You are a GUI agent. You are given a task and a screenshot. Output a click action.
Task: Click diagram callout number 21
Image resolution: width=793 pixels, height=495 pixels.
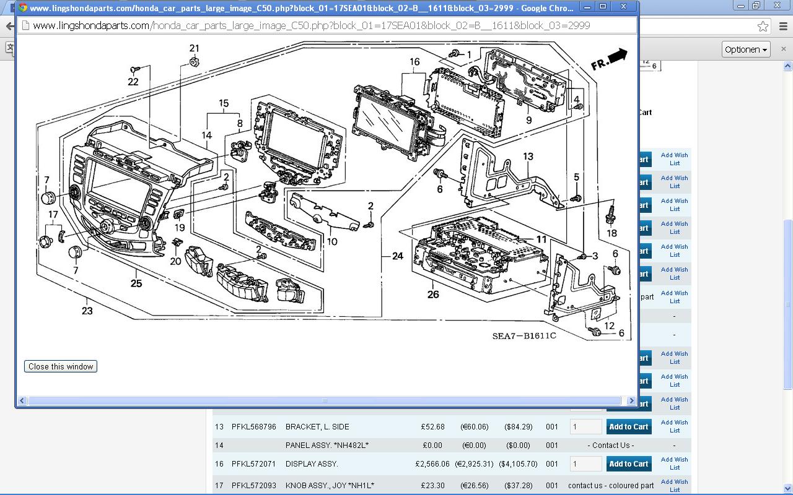[195, 48]
